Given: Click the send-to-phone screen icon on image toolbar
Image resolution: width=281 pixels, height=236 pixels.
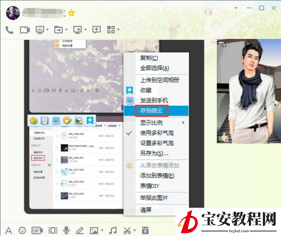Looking at the screenshot, I should [x=56, y=121].
